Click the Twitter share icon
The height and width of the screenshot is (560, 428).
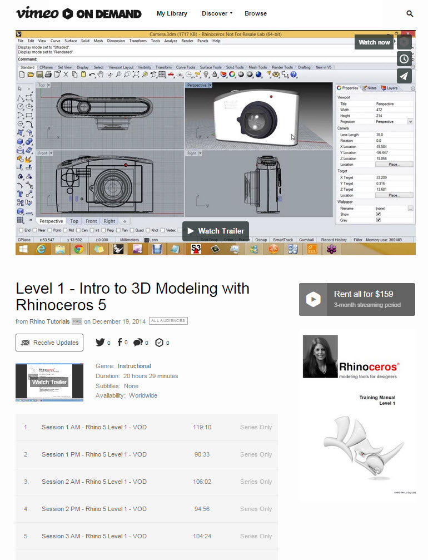point(100,342)
